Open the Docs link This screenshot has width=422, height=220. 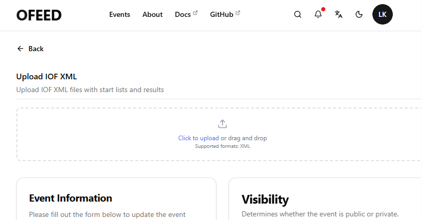[x=183, y=15]
